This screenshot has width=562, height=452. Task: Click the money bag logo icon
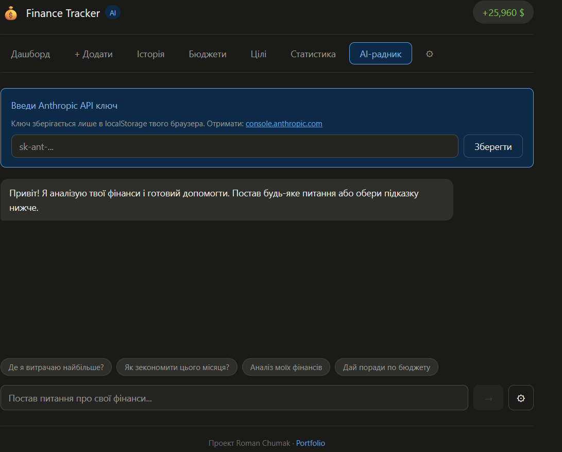11,13
